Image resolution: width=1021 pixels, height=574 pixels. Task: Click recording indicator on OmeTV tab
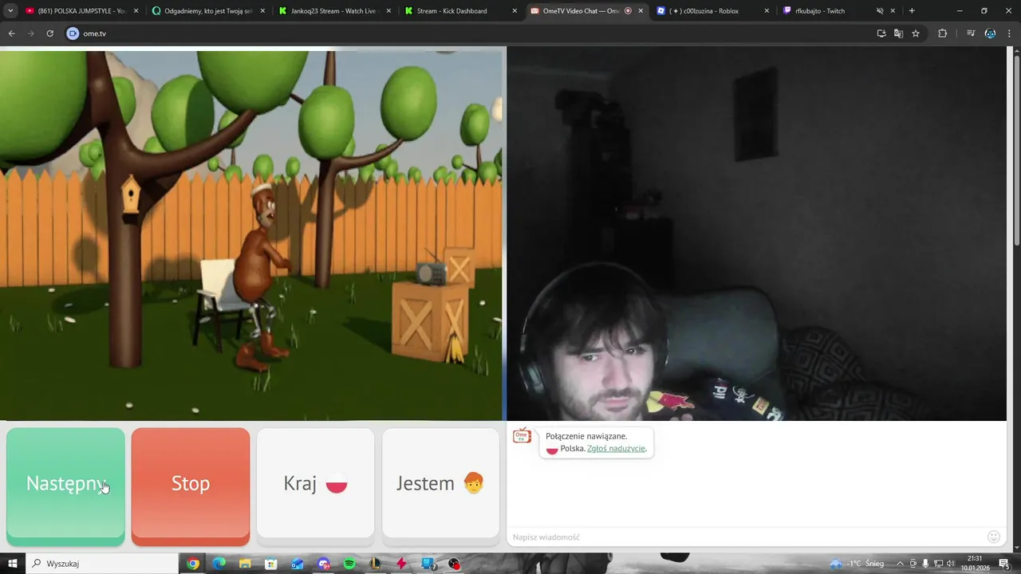(628, 11)
